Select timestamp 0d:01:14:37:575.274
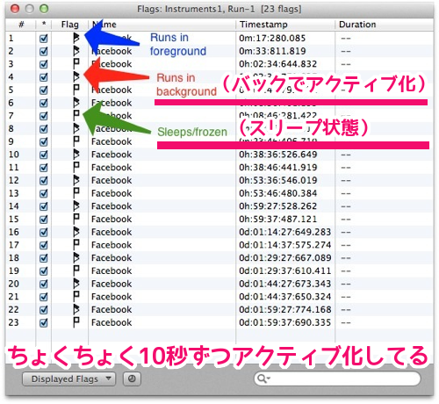 (x=284, y=245)
